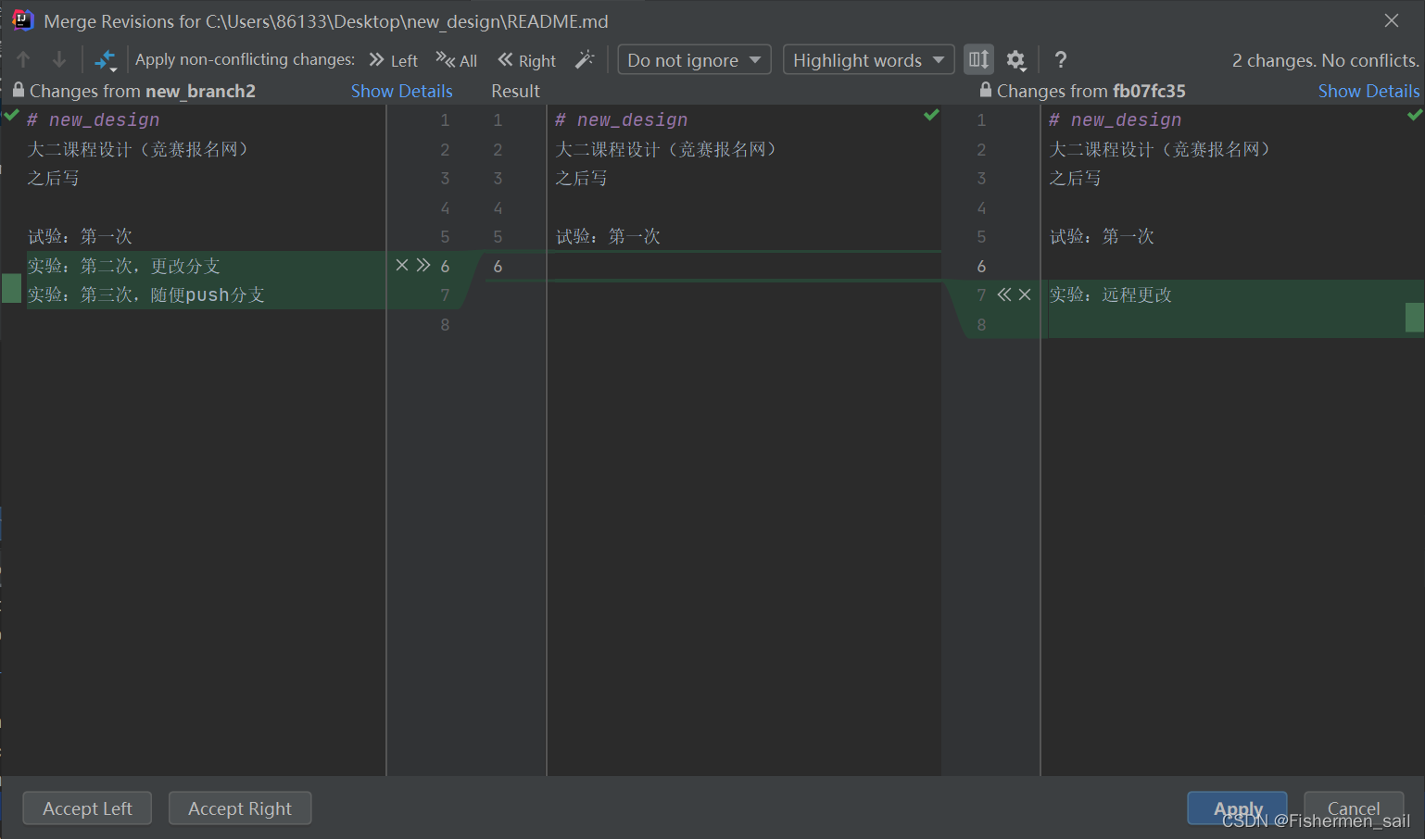This screenshot has width=1425, height=839.
Task: Open help question mark
Action: click(1061, 60)
